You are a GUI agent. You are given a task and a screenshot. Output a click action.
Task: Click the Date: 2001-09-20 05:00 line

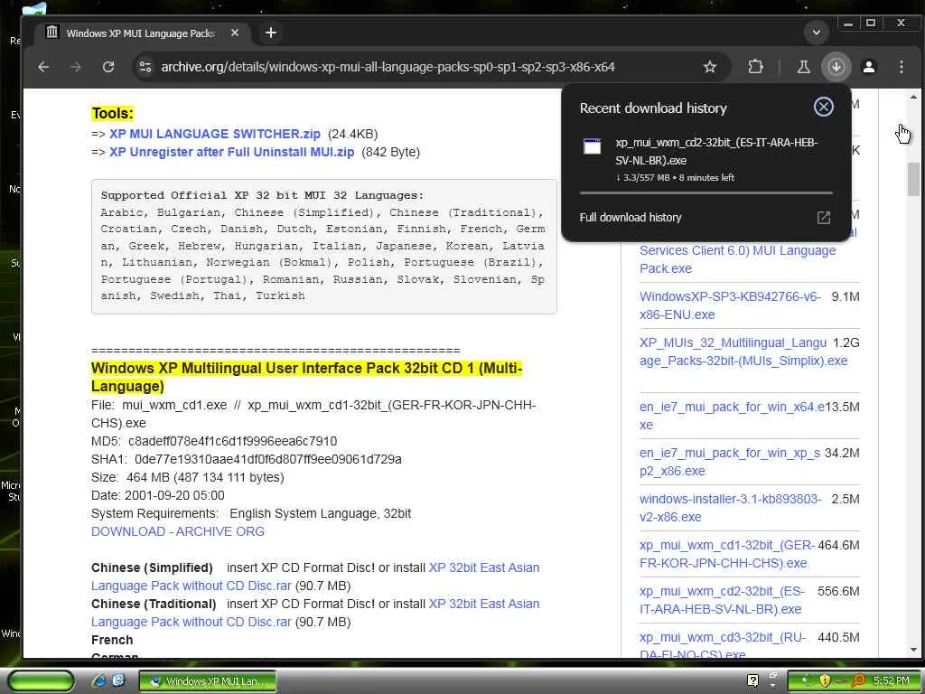tap(158, 495)
